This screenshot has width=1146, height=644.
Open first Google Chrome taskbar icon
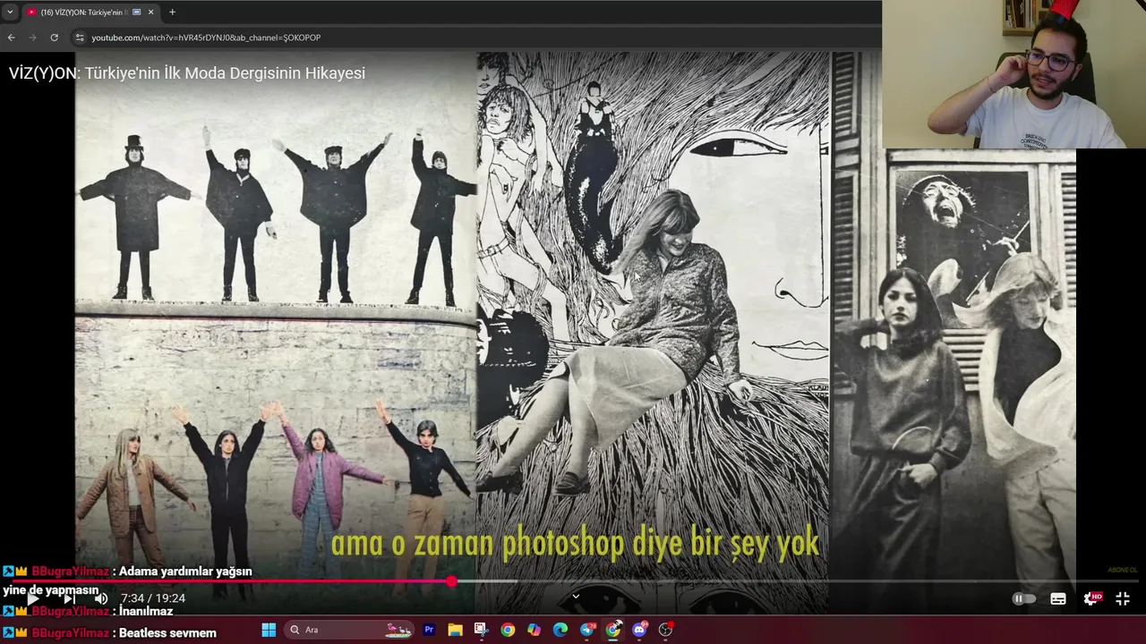click(x=508, y=630)
